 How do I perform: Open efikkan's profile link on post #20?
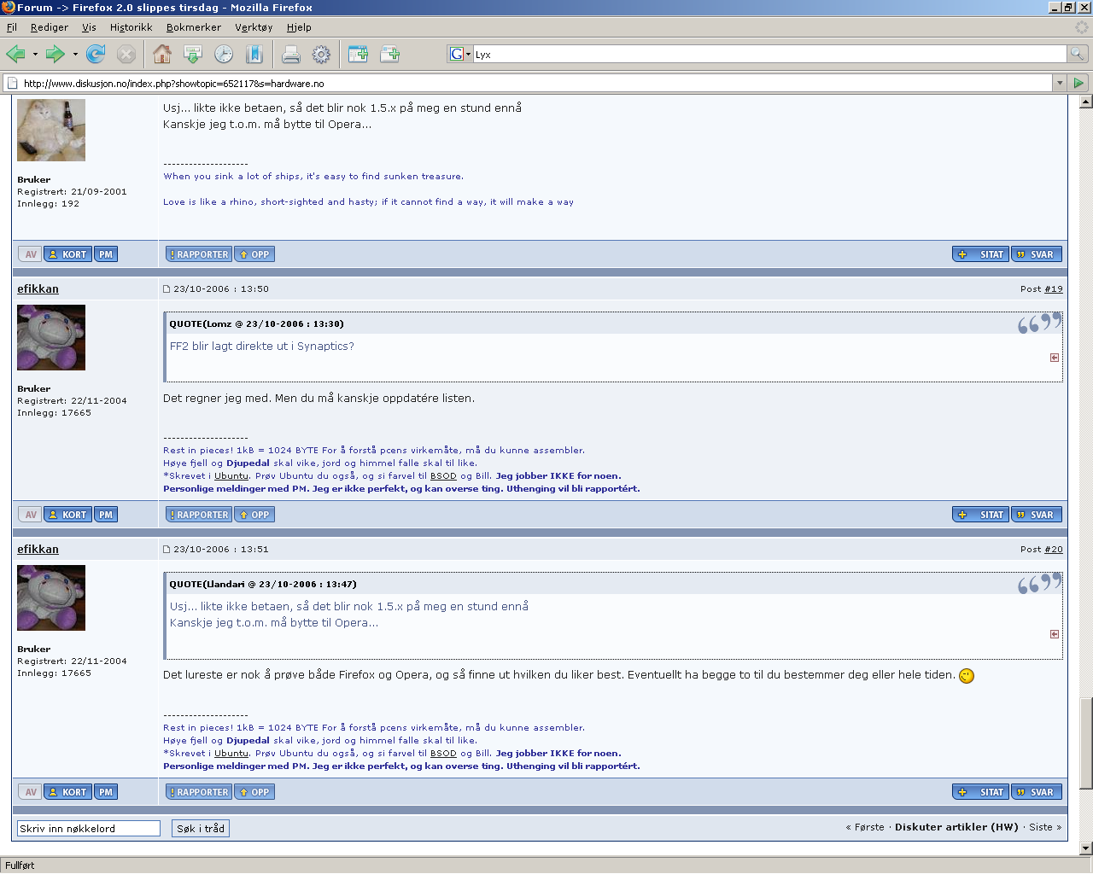pyautogui.click(x=38, y=549)
